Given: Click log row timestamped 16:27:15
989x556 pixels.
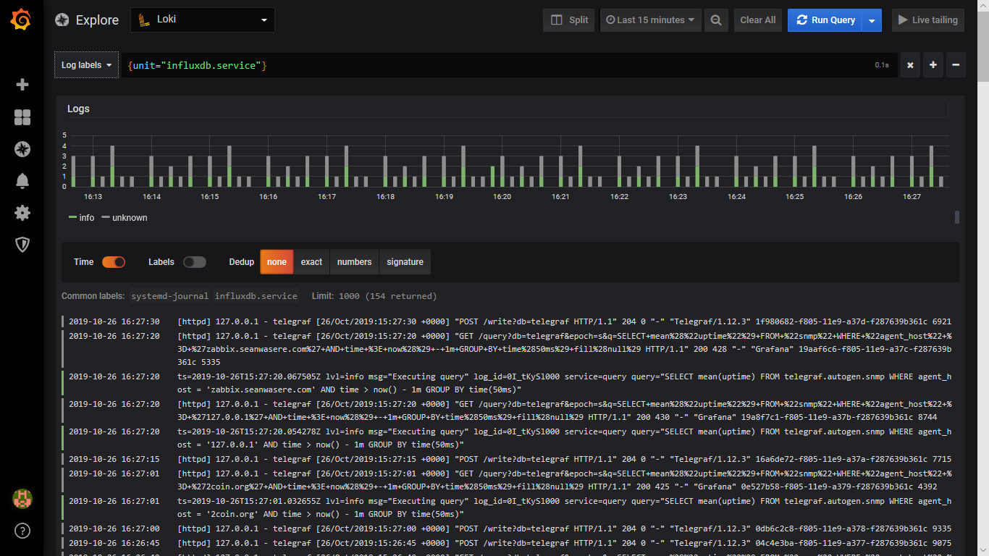Looking at the screenshot, I should (507, 459).
